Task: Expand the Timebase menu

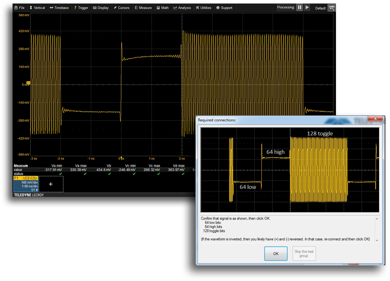Action: pos(59,8)
